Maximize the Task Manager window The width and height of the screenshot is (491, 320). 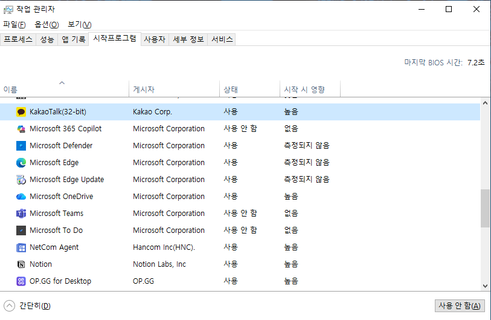point(449,10)
